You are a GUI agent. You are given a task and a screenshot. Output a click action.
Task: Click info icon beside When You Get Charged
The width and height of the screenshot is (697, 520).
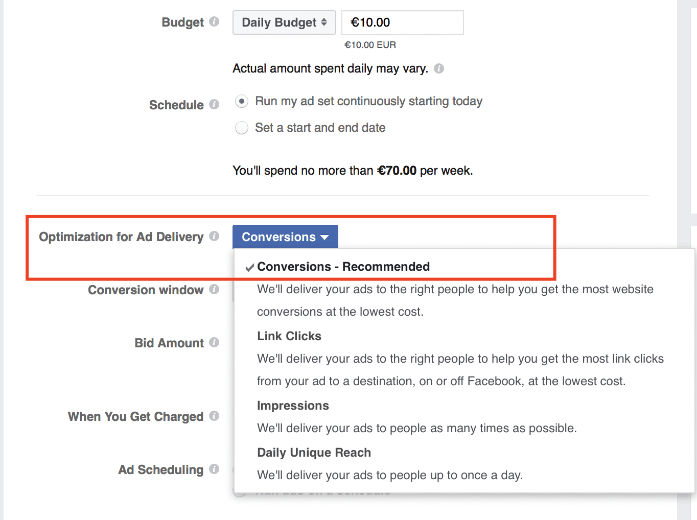point(214,416)
